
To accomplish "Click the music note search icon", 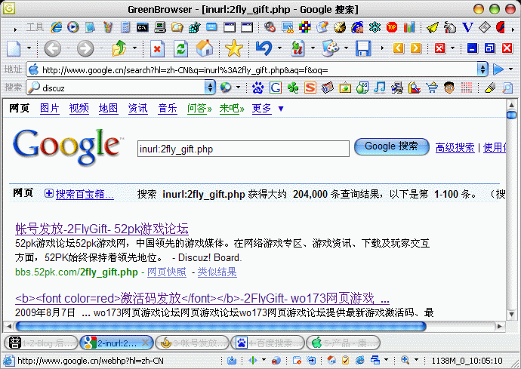I will [380, 88].
